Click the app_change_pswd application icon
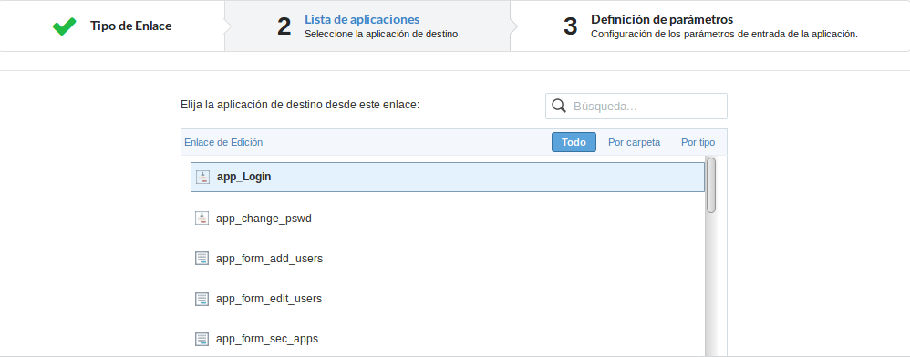 pyautogui.click(x=202, y=219)
